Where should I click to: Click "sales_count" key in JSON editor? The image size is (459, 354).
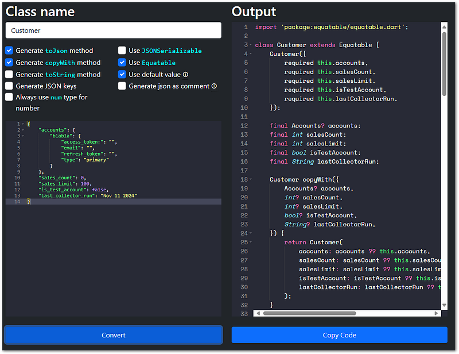coord(57,178)
